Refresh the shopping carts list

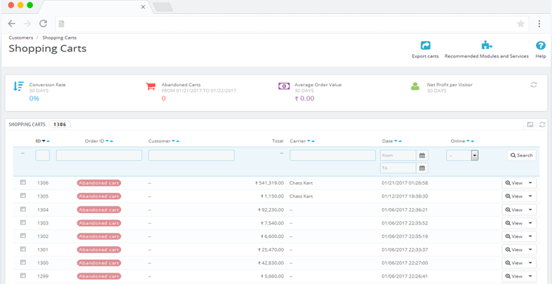[542, 124]
